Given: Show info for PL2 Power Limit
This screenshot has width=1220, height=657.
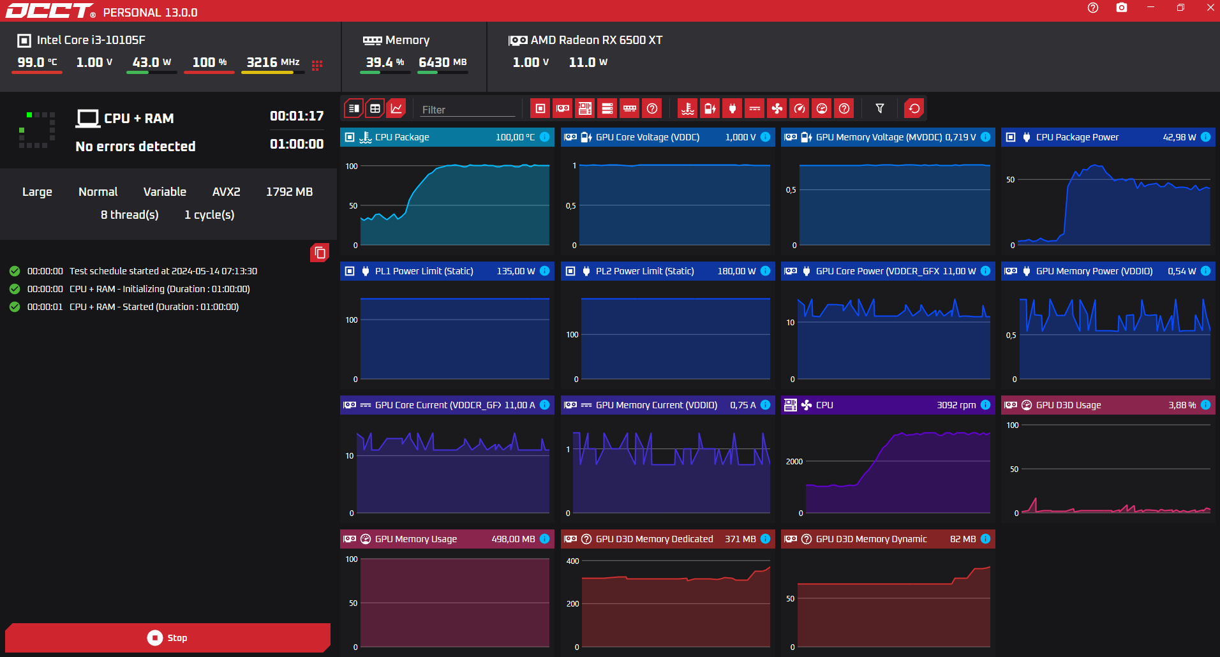Looking at the screenshot, I should point(766,271).
